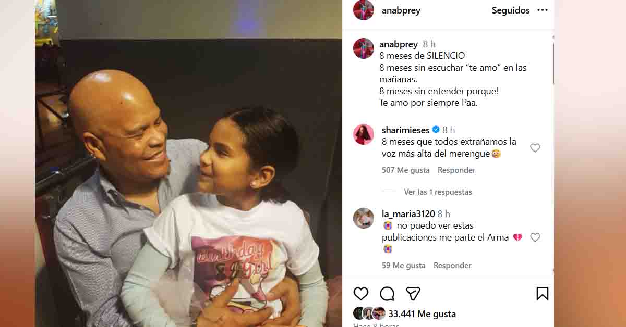The image size is (626, 327).
Task: Share the post via paper plane icon
Action: coord(413,294)
